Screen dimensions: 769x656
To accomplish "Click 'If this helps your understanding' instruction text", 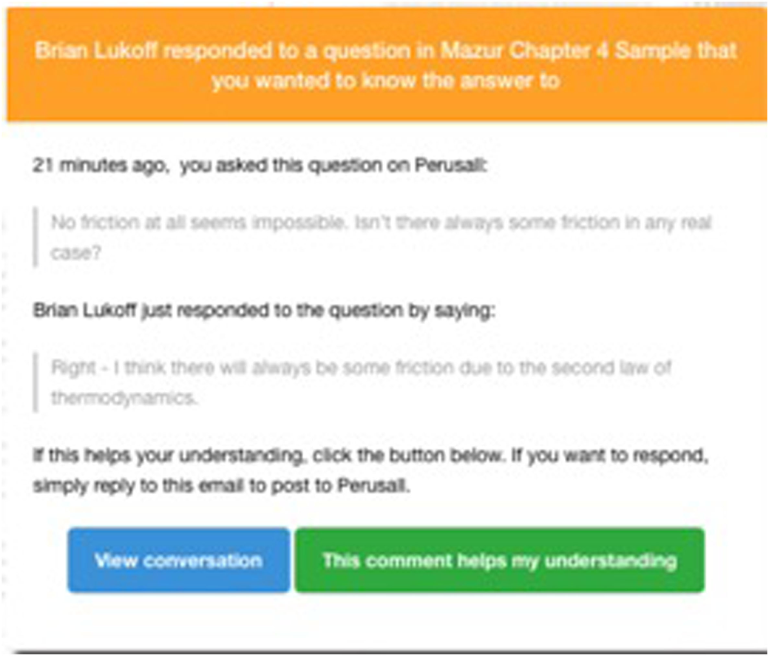I will (168, 456).
